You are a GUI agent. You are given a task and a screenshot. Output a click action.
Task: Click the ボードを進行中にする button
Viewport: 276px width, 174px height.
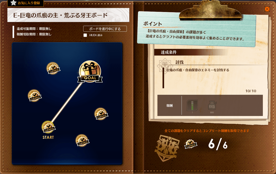105,29
